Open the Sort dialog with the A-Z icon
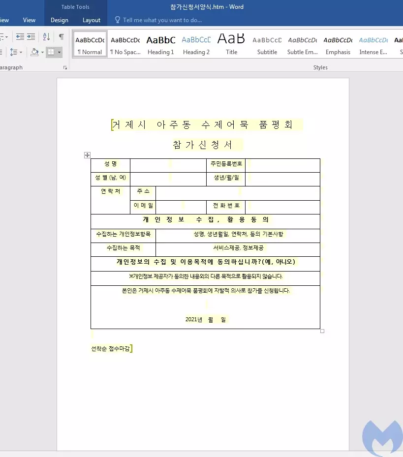Viewport: 403px width, 457px height. point(46,37)
